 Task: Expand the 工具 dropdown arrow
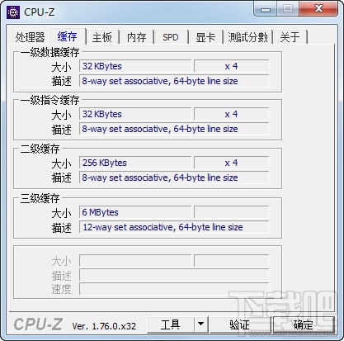(x=201, y=324)
